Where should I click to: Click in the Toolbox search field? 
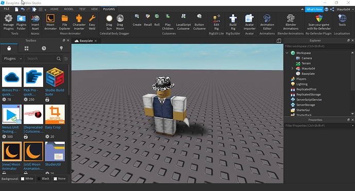[x=40, y=59]
